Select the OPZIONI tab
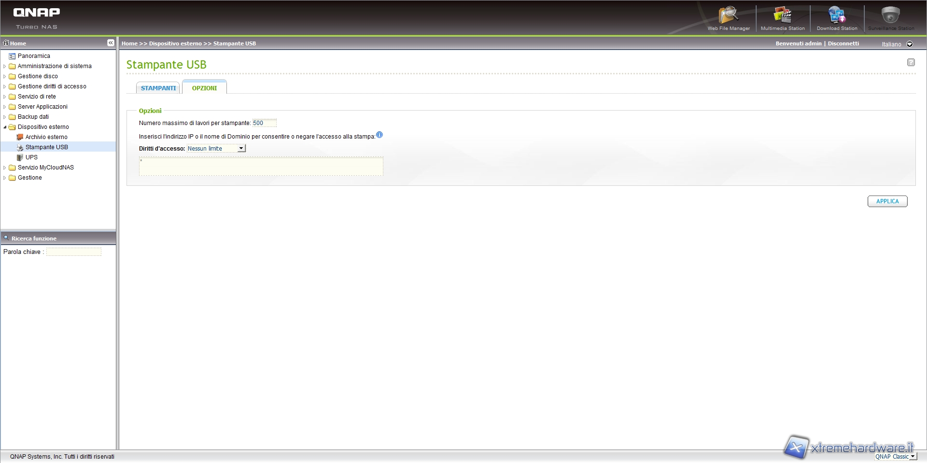This screenshot has width=927, height=463. [204, 88]
